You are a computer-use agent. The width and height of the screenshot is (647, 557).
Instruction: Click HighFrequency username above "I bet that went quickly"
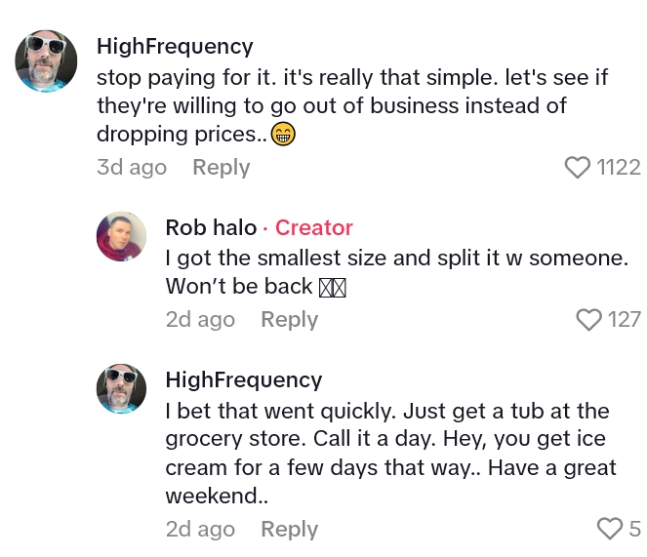tap(243, 379)
